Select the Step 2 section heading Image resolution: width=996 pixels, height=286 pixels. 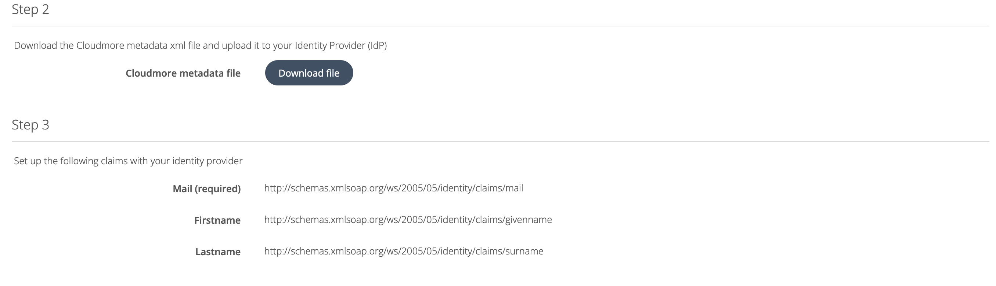click(x=31, y=9)
